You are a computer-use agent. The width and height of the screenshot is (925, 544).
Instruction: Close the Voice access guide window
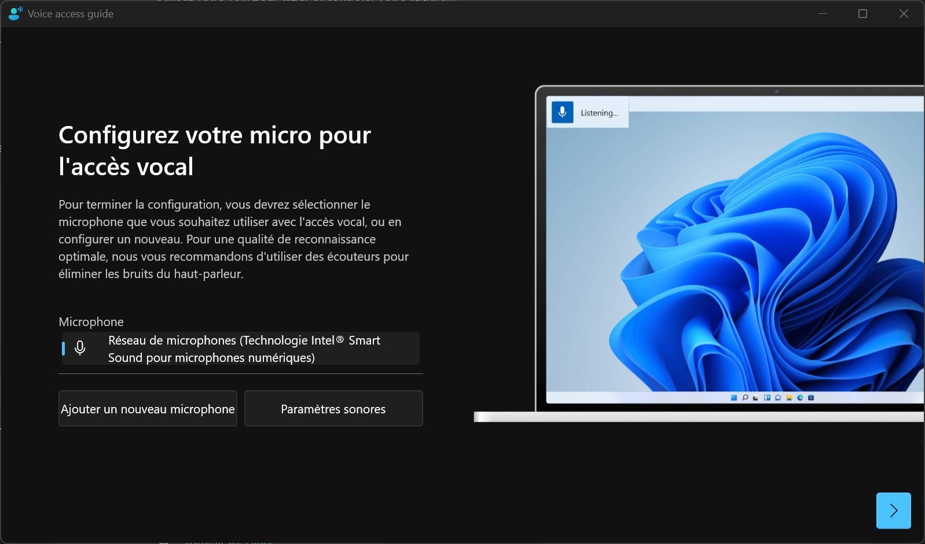click(x=904, y=13)
